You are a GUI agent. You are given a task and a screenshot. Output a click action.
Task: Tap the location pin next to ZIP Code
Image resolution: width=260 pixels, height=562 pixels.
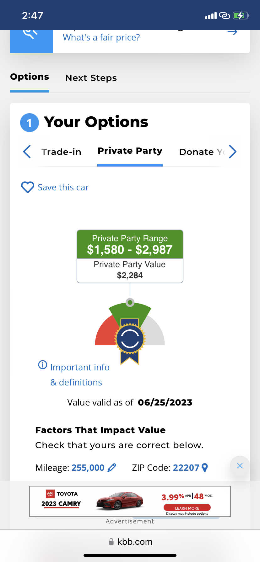click(205, 468)
